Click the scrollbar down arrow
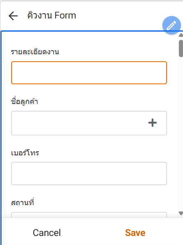 tap(181, 213)
